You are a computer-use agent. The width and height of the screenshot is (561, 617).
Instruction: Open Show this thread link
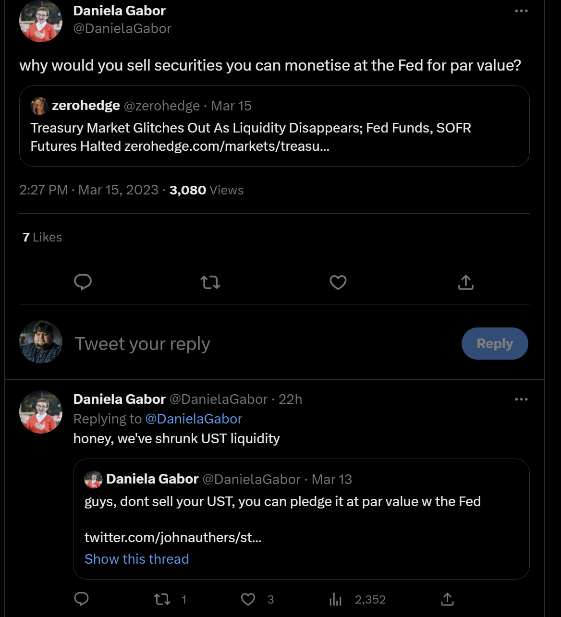pyautogui.click(x=136, y=559)
